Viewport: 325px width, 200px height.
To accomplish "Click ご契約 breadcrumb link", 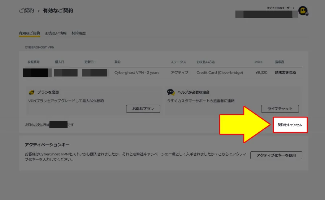I will pyautogui.click(x=26, y=10).
